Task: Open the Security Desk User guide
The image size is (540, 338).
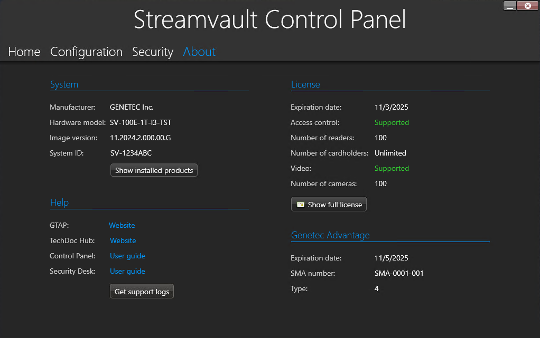Action: pyautogui.click(x=127, y=271)
